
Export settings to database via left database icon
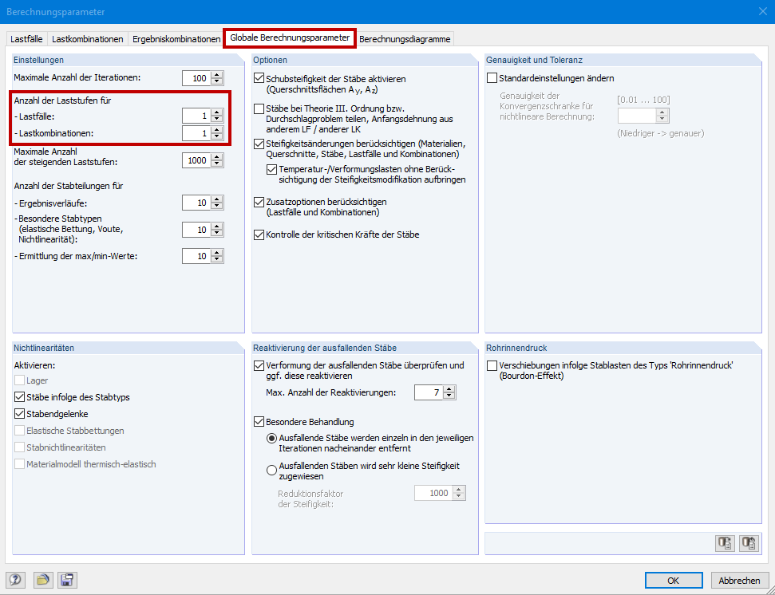point(725,543)
